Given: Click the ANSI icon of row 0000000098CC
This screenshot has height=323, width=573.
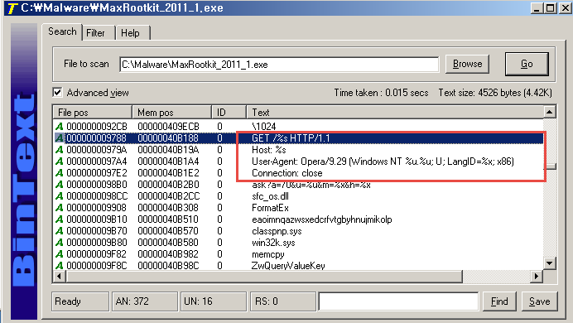Looking at the screenshot, I should click(59, 196).
